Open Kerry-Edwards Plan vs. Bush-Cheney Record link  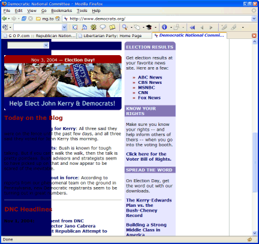pyautogui.click(x=149, y=208)
